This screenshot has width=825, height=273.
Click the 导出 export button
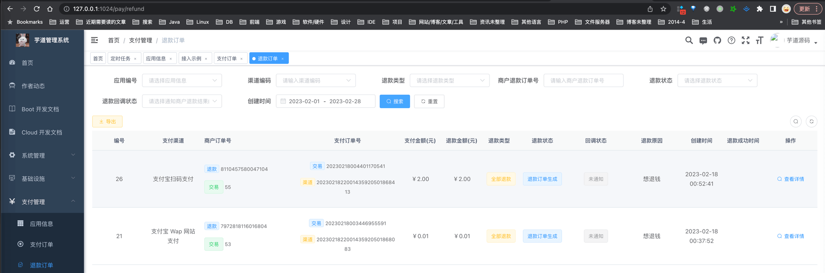coord(107,121)
